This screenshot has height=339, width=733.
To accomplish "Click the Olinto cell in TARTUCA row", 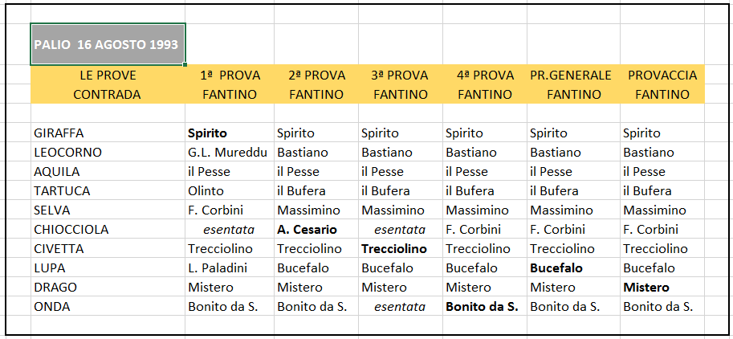I will point(230,190).
